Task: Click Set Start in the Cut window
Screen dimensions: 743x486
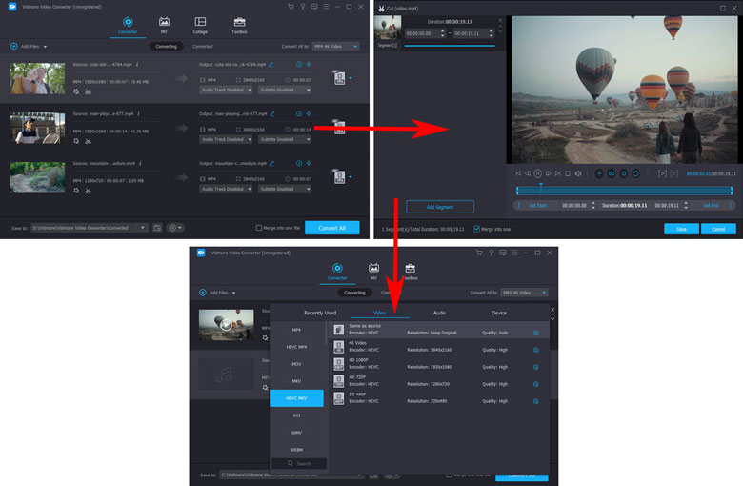Action: (538, 206)
